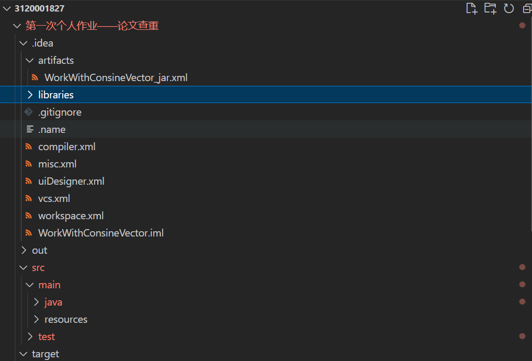The width and height of the screenshot is (532, 361).
Task: Collapse the artifacts folder chevron
Action: click(30, 61)
